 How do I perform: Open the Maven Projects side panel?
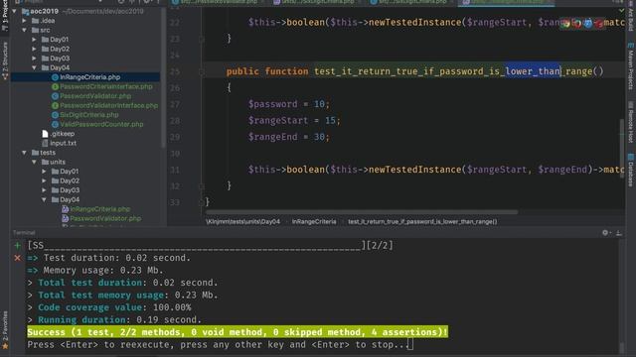(631, 66)
